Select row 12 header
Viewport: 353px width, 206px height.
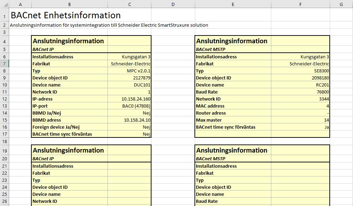coord(5,99)
